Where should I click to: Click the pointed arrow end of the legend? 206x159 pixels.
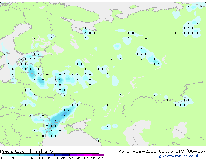[103, 155]
